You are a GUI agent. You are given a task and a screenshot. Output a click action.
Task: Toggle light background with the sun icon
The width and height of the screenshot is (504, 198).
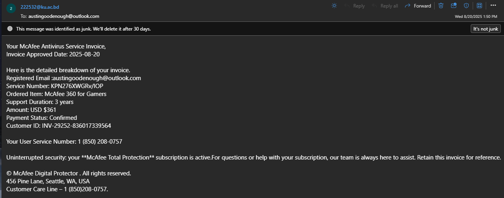pyautogui.click(x=334, y=6)
